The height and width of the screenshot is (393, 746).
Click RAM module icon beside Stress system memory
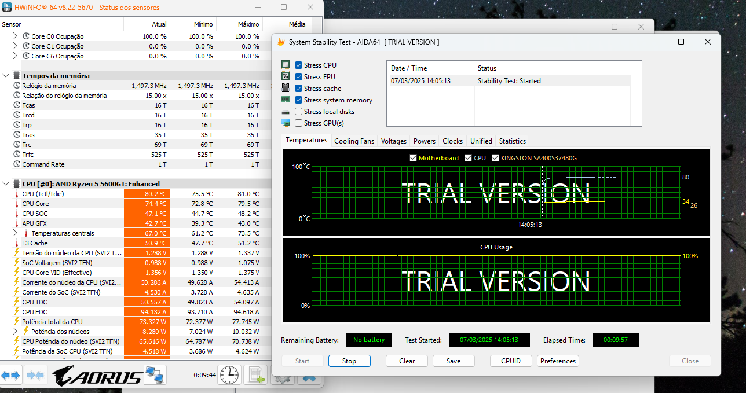(x=286, y=100)
